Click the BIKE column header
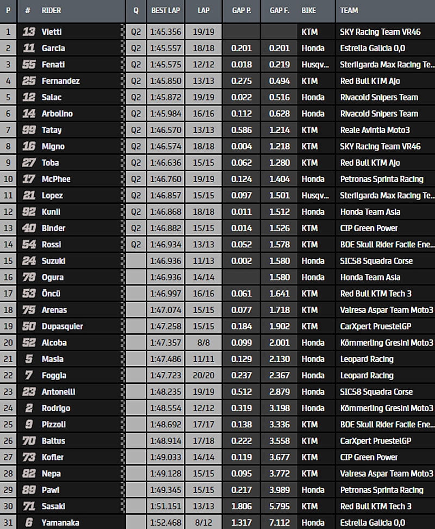This screenshot has height=529, width=435. 310,10
